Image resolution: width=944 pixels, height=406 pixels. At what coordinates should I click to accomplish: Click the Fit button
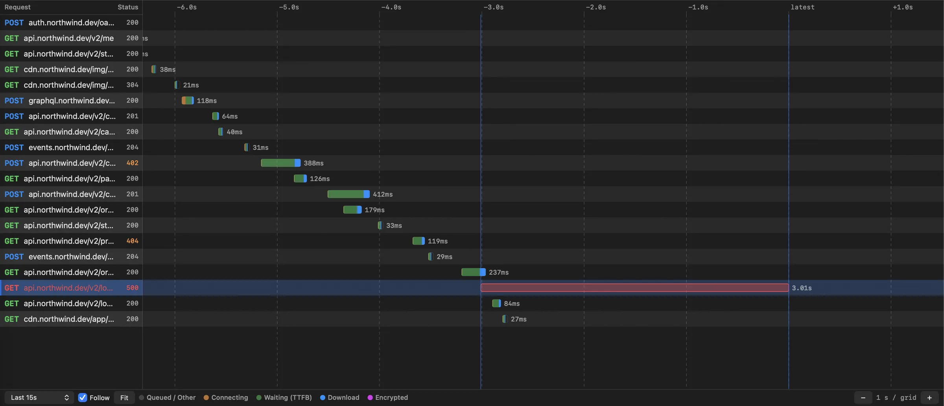click(x=124, y=397)
